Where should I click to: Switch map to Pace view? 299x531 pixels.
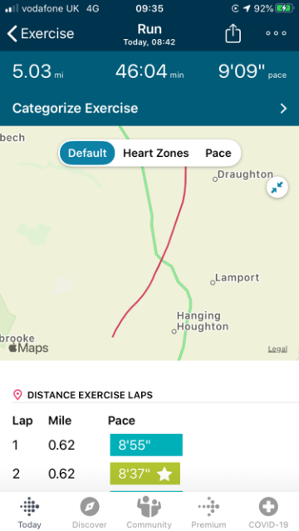point(218,153)
